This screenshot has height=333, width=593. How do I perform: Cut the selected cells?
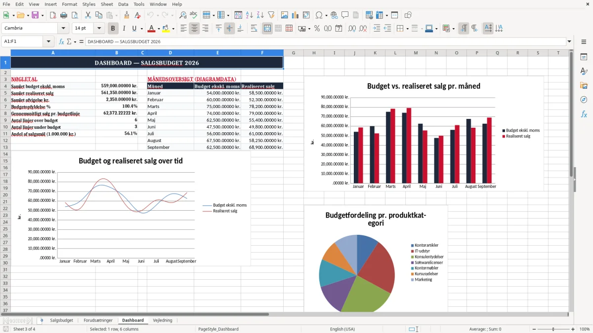(88, 15)
